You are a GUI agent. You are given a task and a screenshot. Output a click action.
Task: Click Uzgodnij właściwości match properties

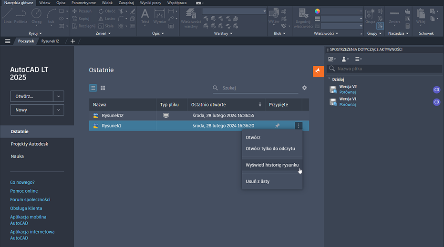click(303, 18)
